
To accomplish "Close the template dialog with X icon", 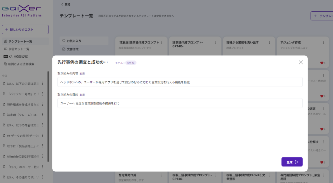I will click(301, 62).
